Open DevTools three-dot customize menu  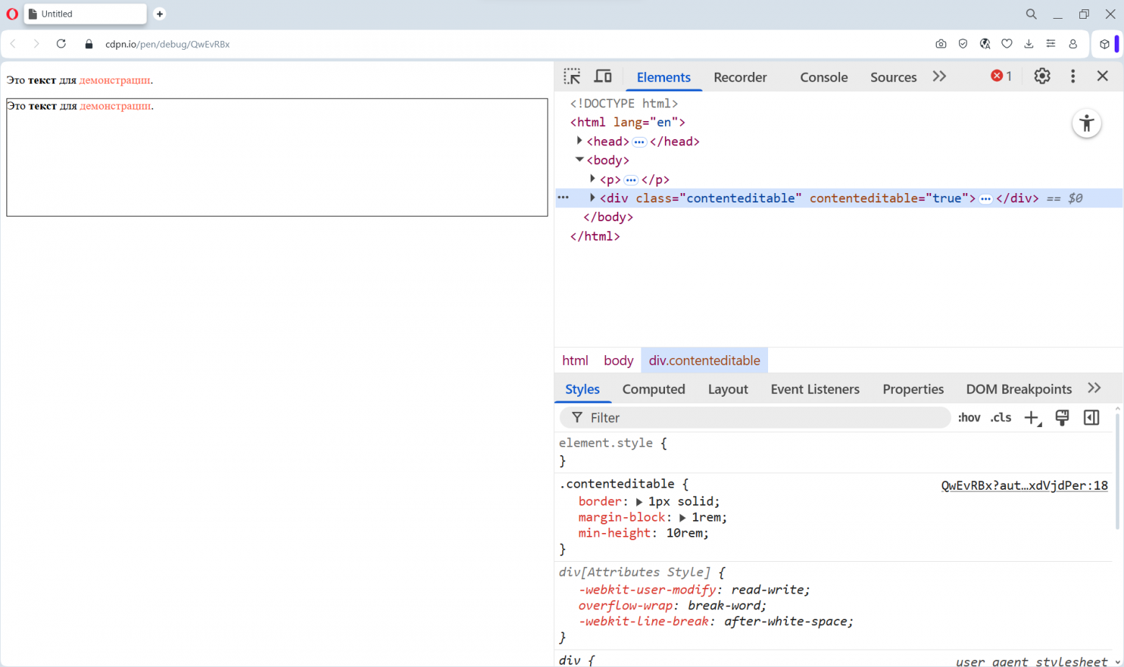click(1073, 76)
